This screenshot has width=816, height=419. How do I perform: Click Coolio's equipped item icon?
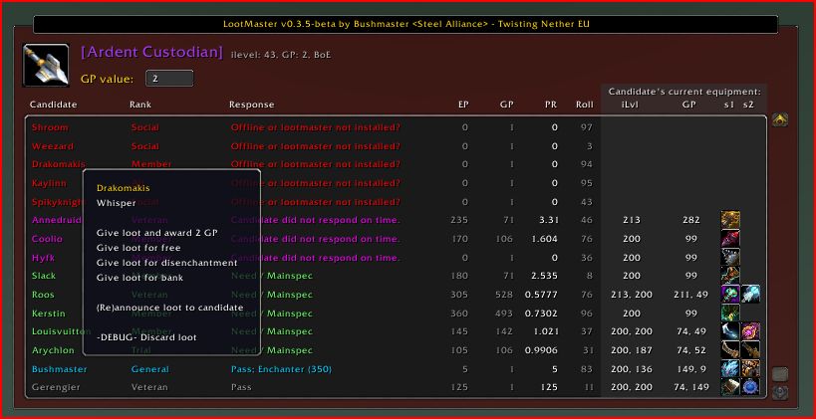tap(730, 239)
